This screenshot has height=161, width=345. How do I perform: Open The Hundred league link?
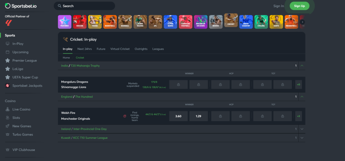pos(84,97)
